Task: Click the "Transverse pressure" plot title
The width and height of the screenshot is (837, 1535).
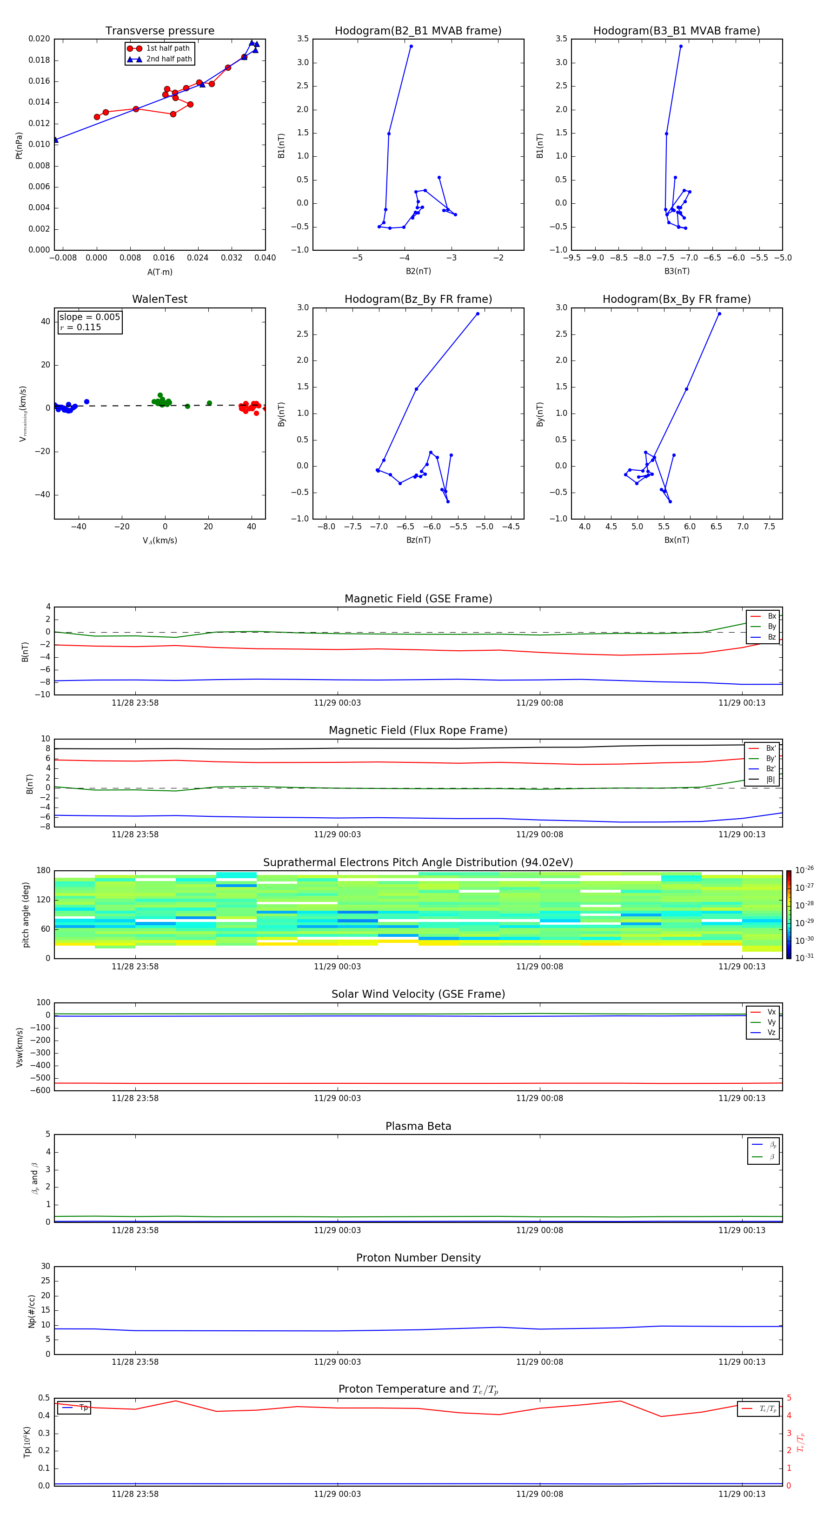Action: [x=159, y=31]
